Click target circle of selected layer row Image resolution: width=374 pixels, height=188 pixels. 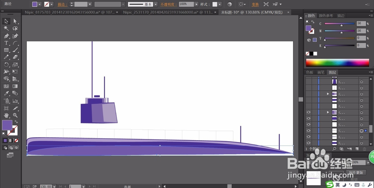(361, 130)
